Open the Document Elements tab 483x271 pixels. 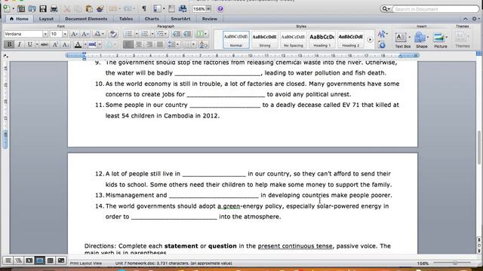tap(86, 19)
